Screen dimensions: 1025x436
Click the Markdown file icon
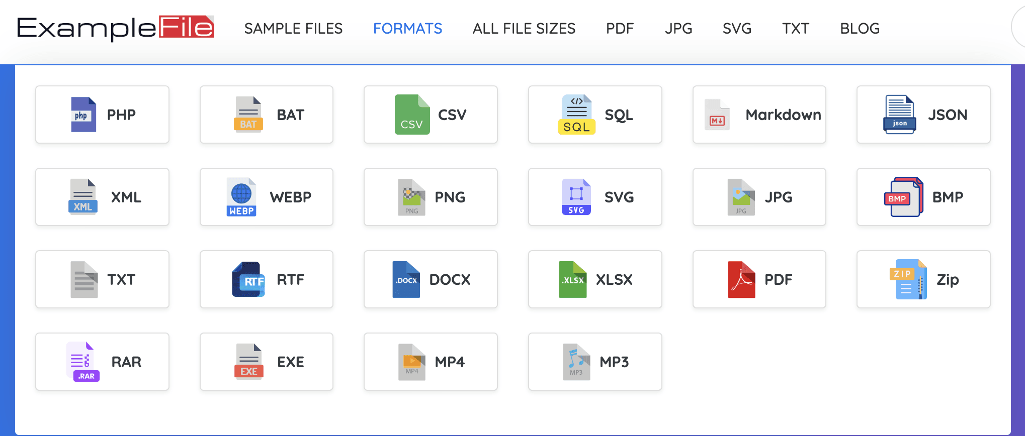717,115
